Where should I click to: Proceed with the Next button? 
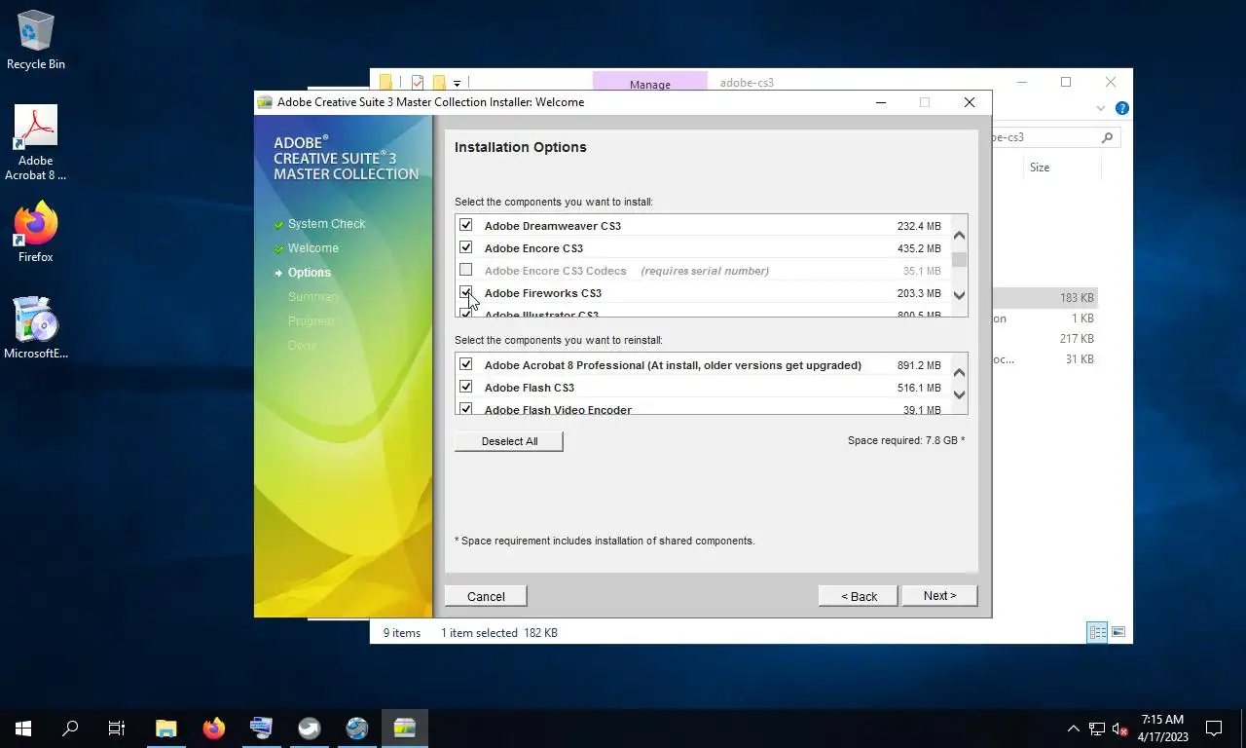click(x=939, y=596)
